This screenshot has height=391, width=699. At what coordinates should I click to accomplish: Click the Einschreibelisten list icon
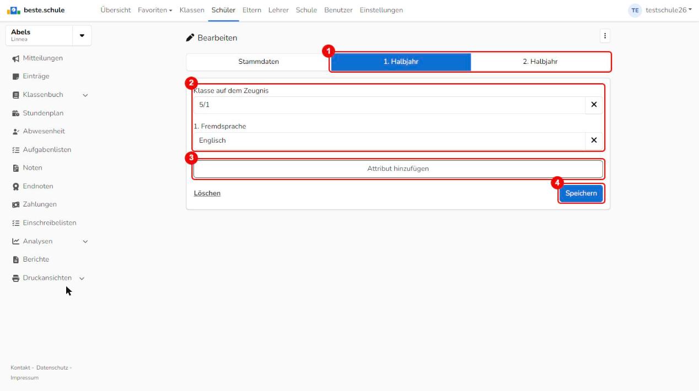pos(15,223)
